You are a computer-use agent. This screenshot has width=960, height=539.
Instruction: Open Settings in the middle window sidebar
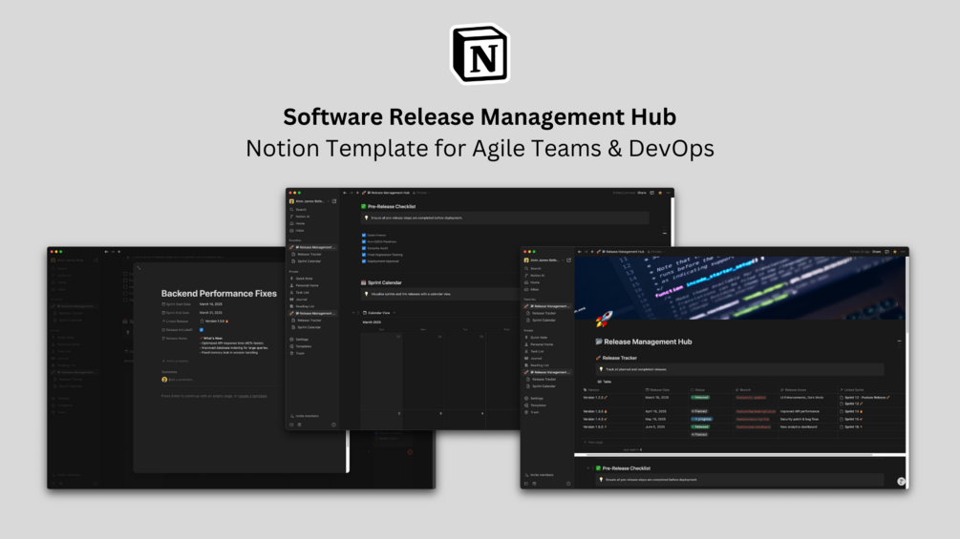(299, 340)
